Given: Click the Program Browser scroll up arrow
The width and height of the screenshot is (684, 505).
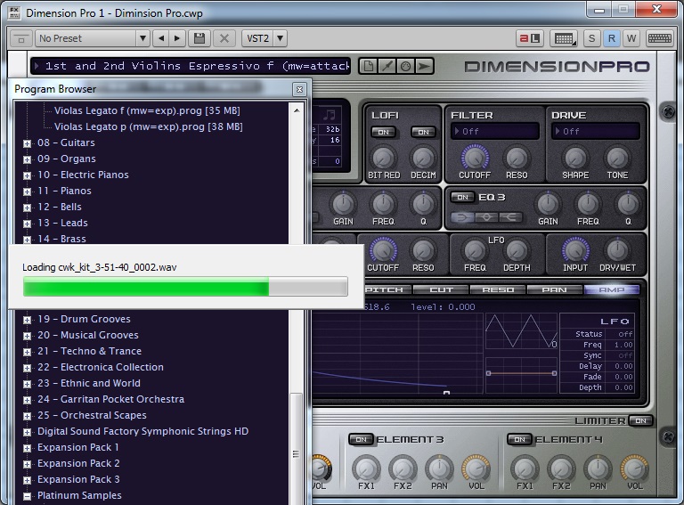Looking at the screenshot, I should 297,110.
